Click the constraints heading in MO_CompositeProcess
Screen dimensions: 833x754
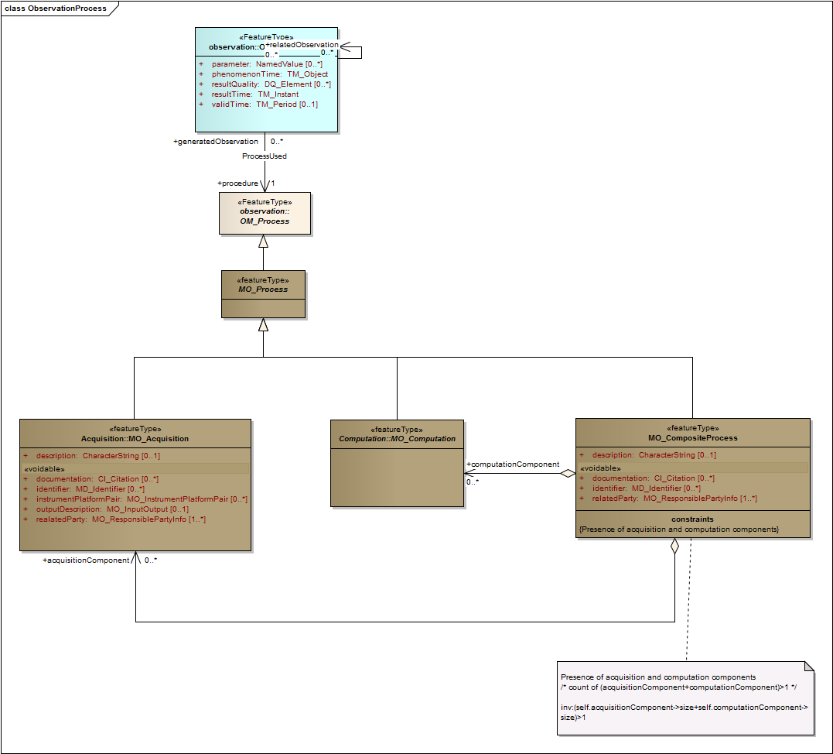[x=692, y=519]
